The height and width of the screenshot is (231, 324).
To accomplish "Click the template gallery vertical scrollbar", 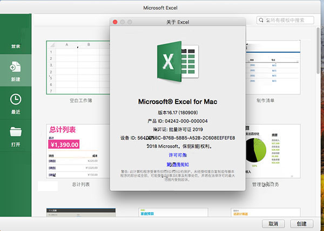I will [318, 51].
